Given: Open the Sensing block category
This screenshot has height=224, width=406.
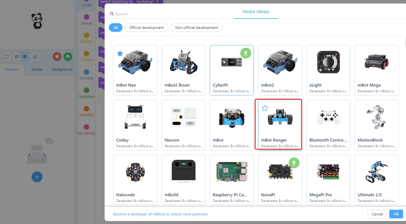Looking at the screenshot, I should pos(86,74).
